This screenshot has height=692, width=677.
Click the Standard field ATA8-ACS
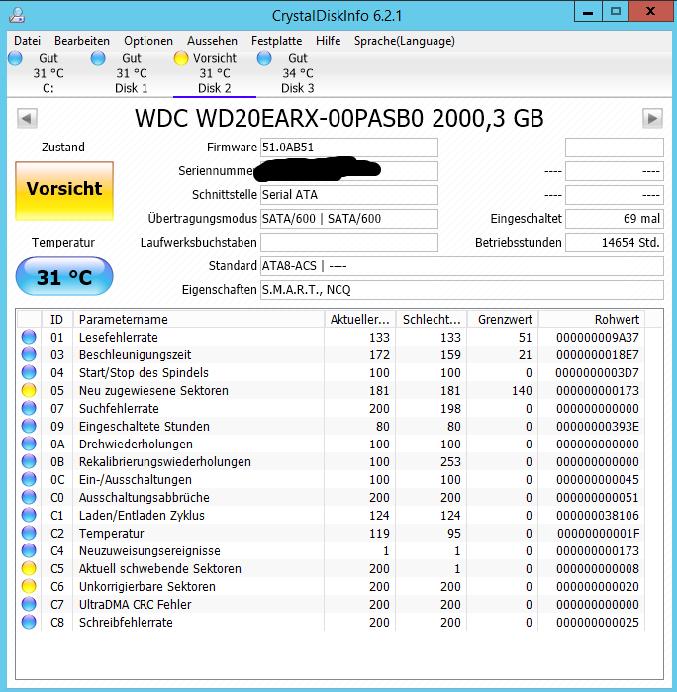pyautogui.click(x=462, y=266)
